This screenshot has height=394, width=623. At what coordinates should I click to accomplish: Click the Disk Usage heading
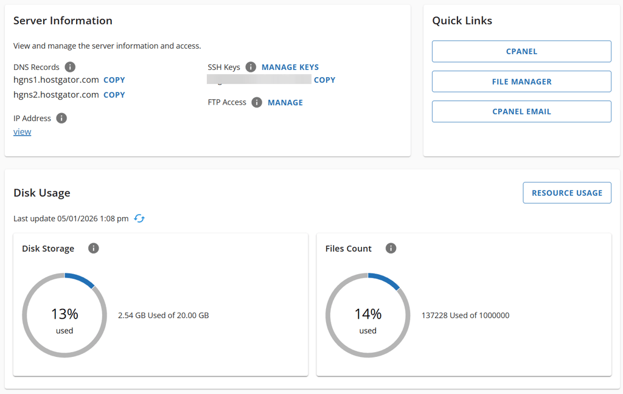(x=42, y=193)
